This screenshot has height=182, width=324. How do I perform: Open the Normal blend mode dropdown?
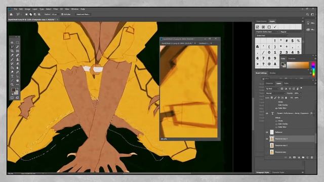(x=275, y=93)
